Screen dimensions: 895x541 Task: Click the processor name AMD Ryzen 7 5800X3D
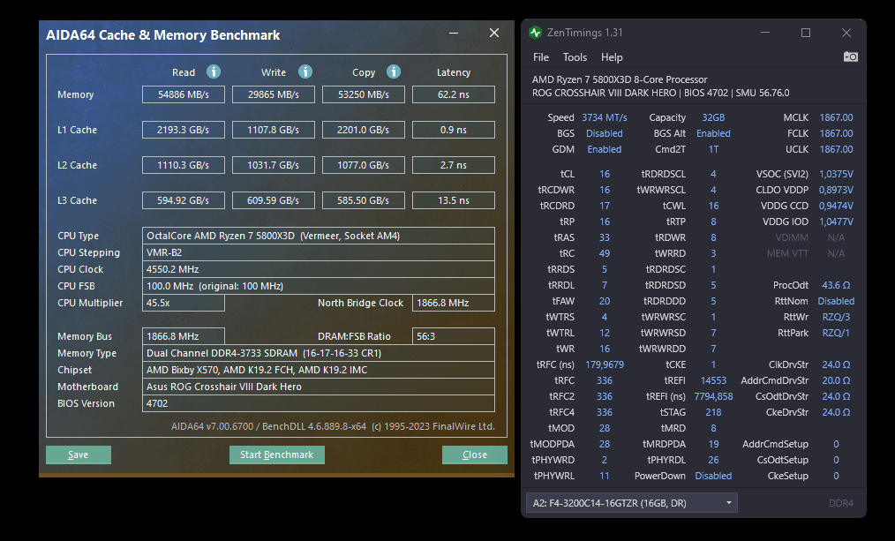coord(620,80)
